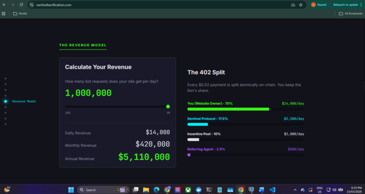The image size is (365, 194).
Task: Click the Incentive Pool - 10% label
Action: (204, 134)
